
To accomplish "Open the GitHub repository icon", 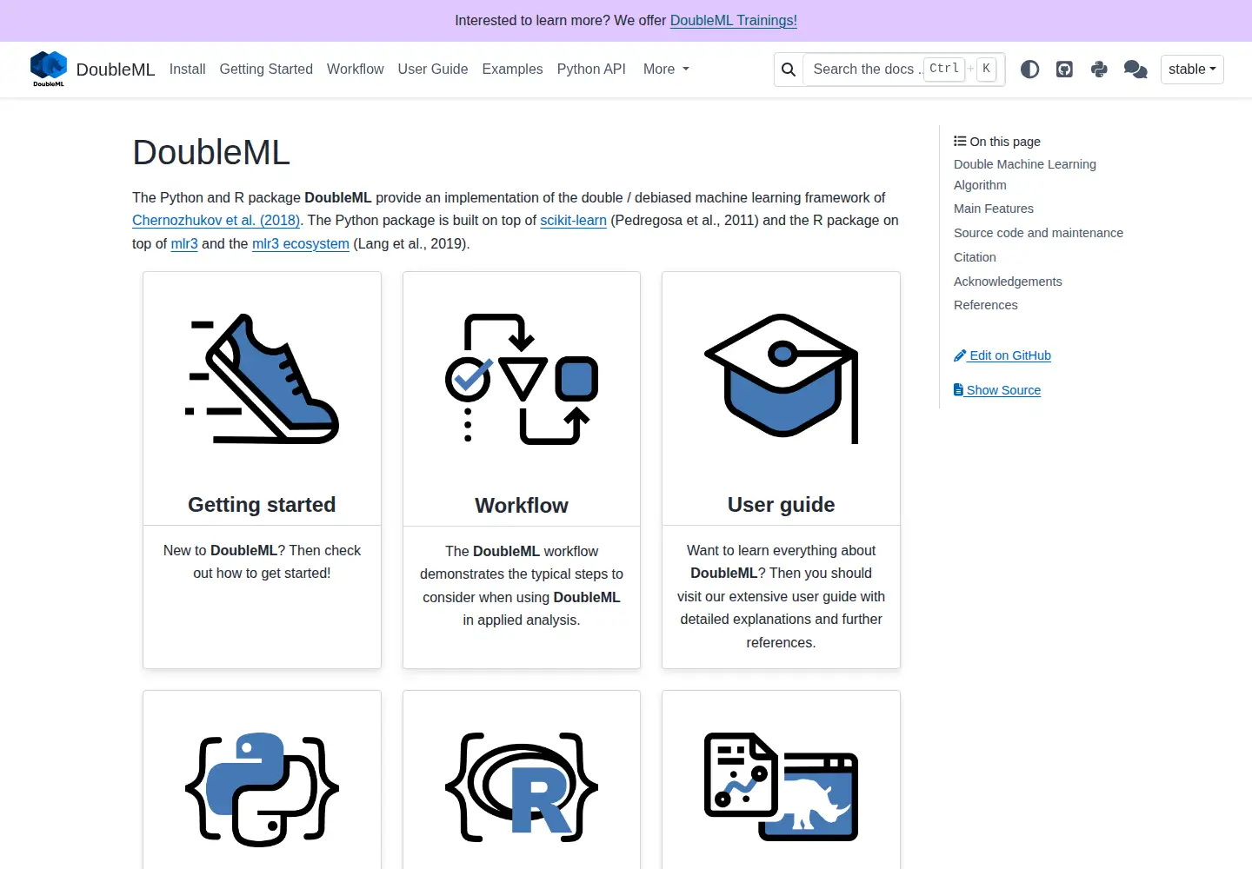I will tap(1064, 70).
